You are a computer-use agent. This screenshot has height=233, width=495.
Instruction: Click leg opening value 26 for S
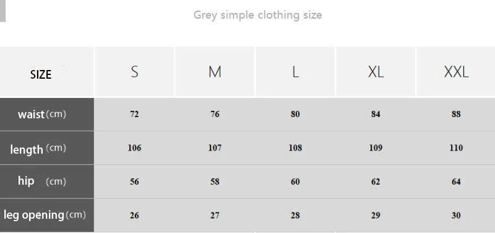[134, 216]
